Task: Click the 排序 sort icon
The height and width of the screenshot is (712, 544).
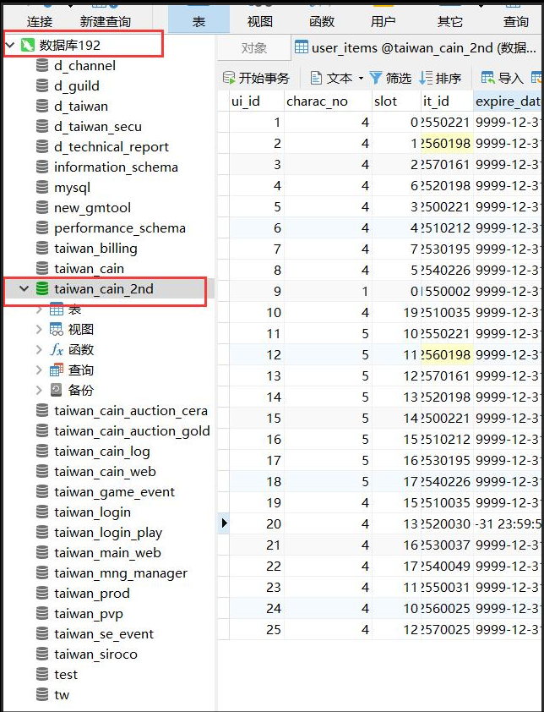Action: click(x=426, y=78)
